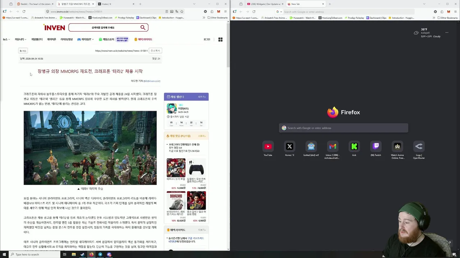Show more bookmarks chevron in right window

434,18
